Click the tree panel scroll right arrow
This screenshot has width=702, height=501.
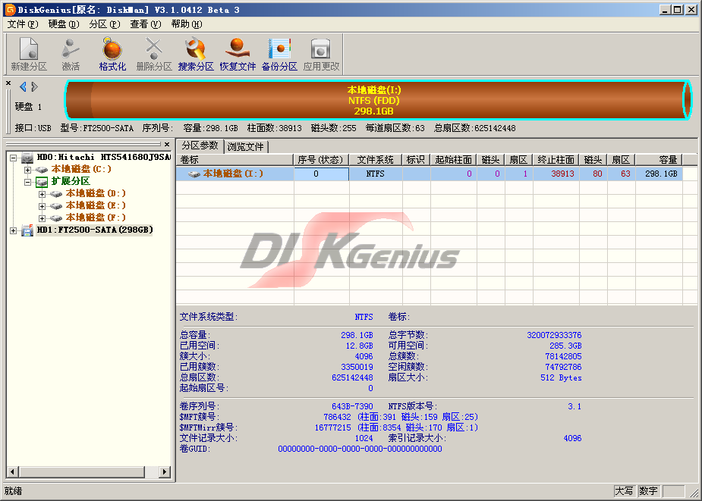point(165,471)
